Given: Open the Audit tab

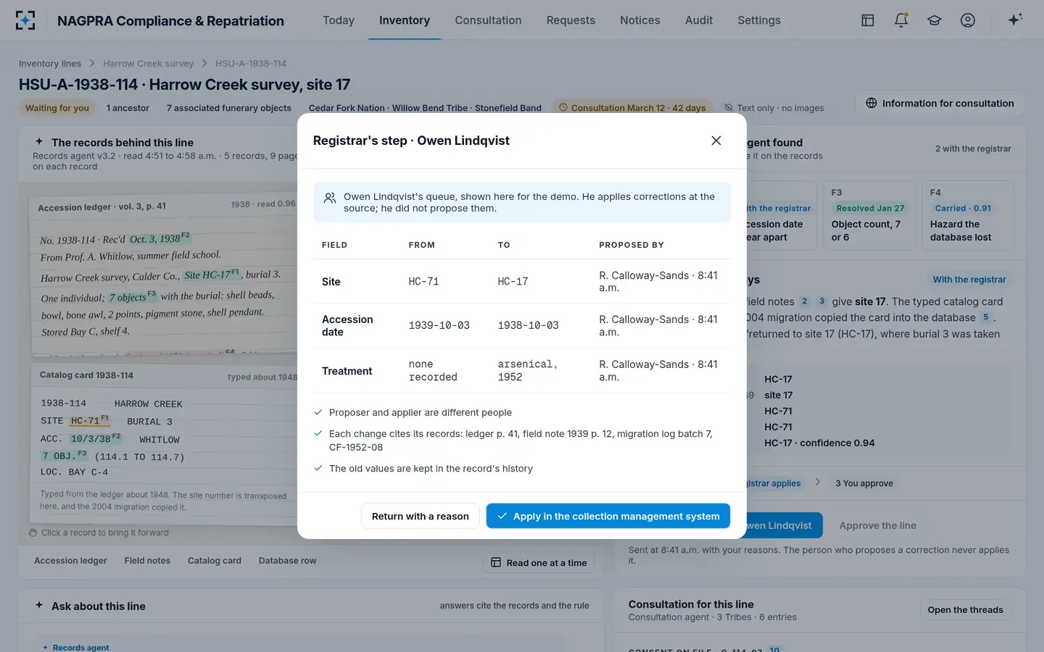Looking at the screenshot, I should [699, 20].
